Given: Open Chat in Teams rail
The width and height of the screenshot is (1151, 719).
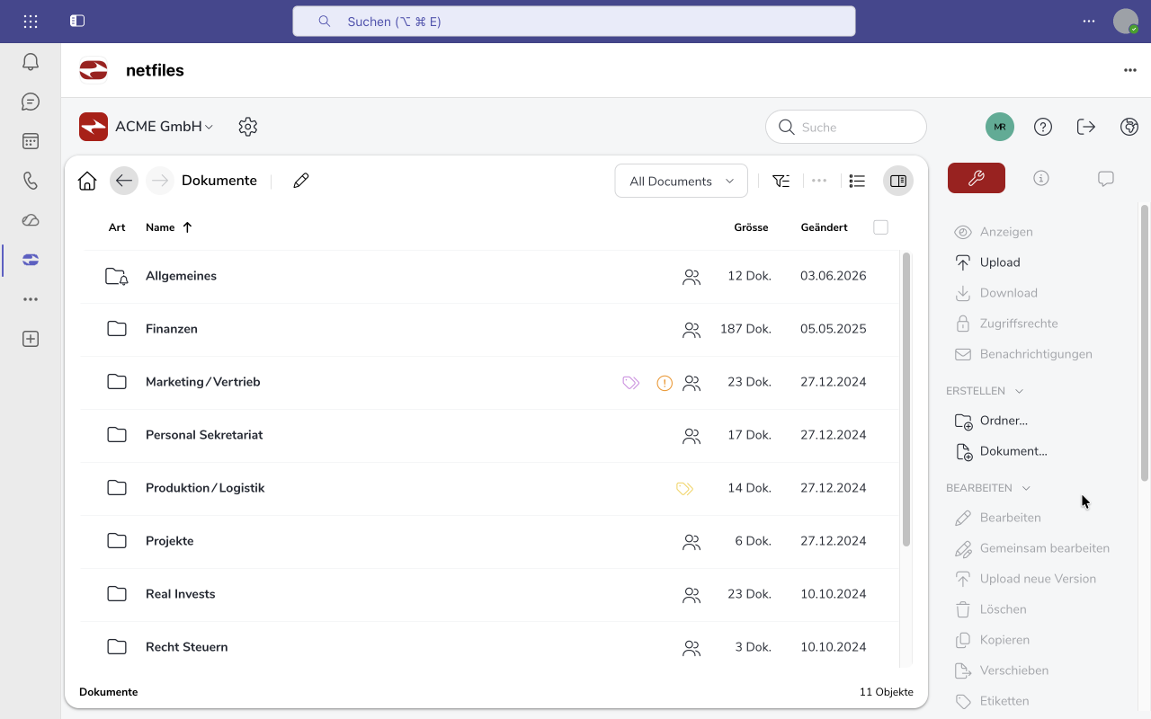Looking at the screenshot, I should [x=31, y=102].
